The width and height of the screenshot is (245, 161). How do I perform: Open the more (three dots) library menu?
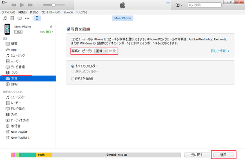click(x=27, y=18)
